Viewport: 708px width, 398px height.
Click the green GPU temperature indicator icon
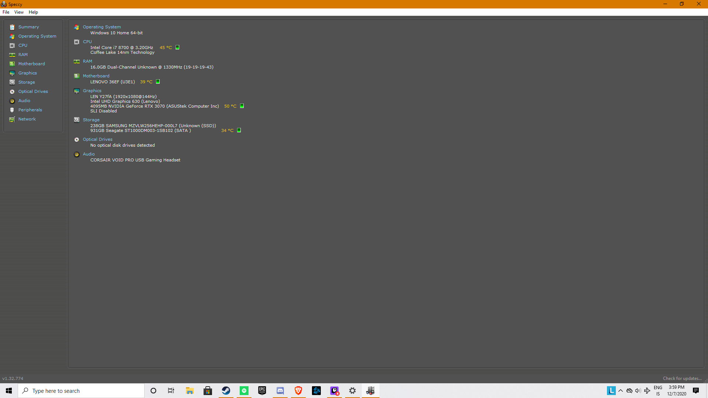point(242,106)
